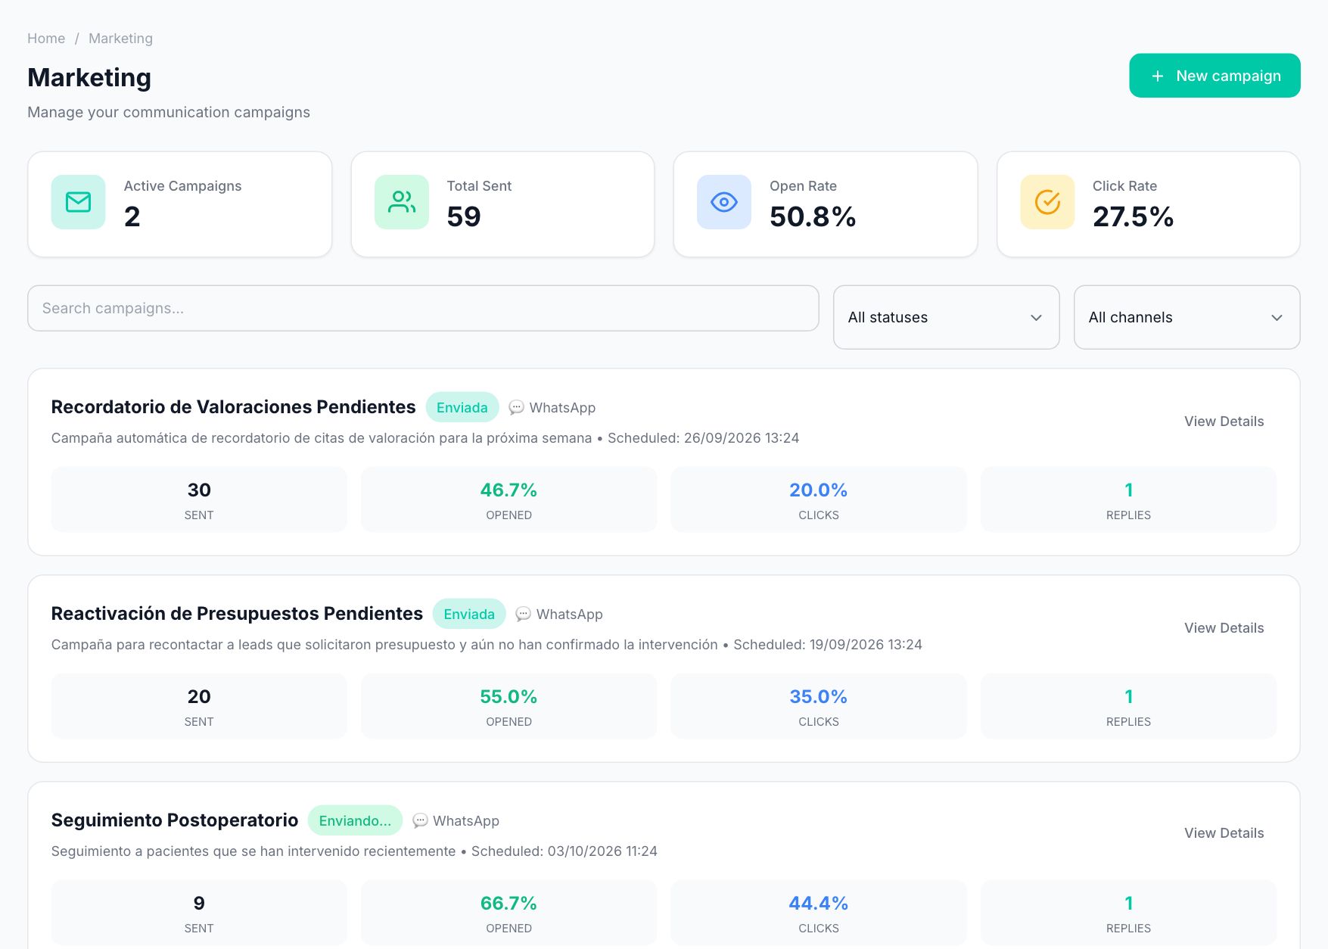Create a New campaign
Viewport: 1328px width, 949px height.
point(1214,76)
